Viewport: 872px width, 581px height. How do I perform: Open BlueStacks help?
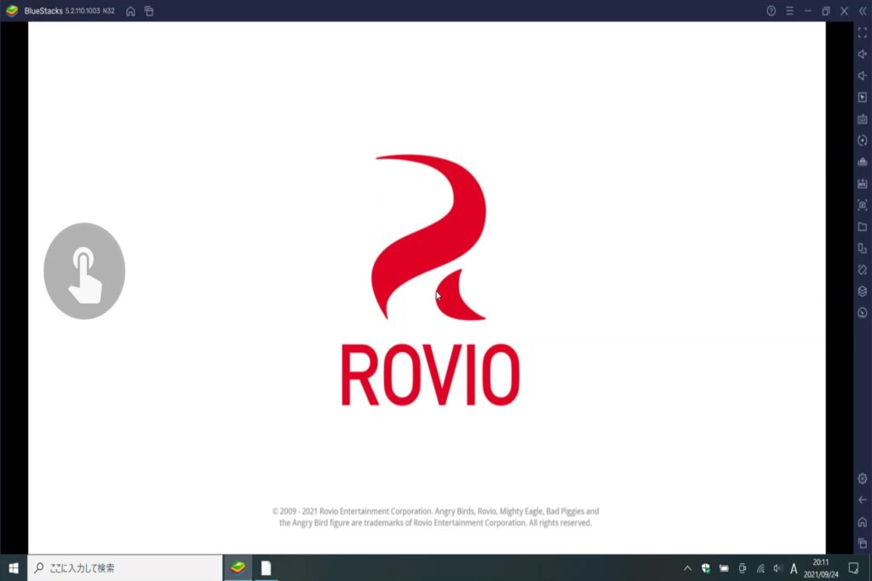(771, 11)
